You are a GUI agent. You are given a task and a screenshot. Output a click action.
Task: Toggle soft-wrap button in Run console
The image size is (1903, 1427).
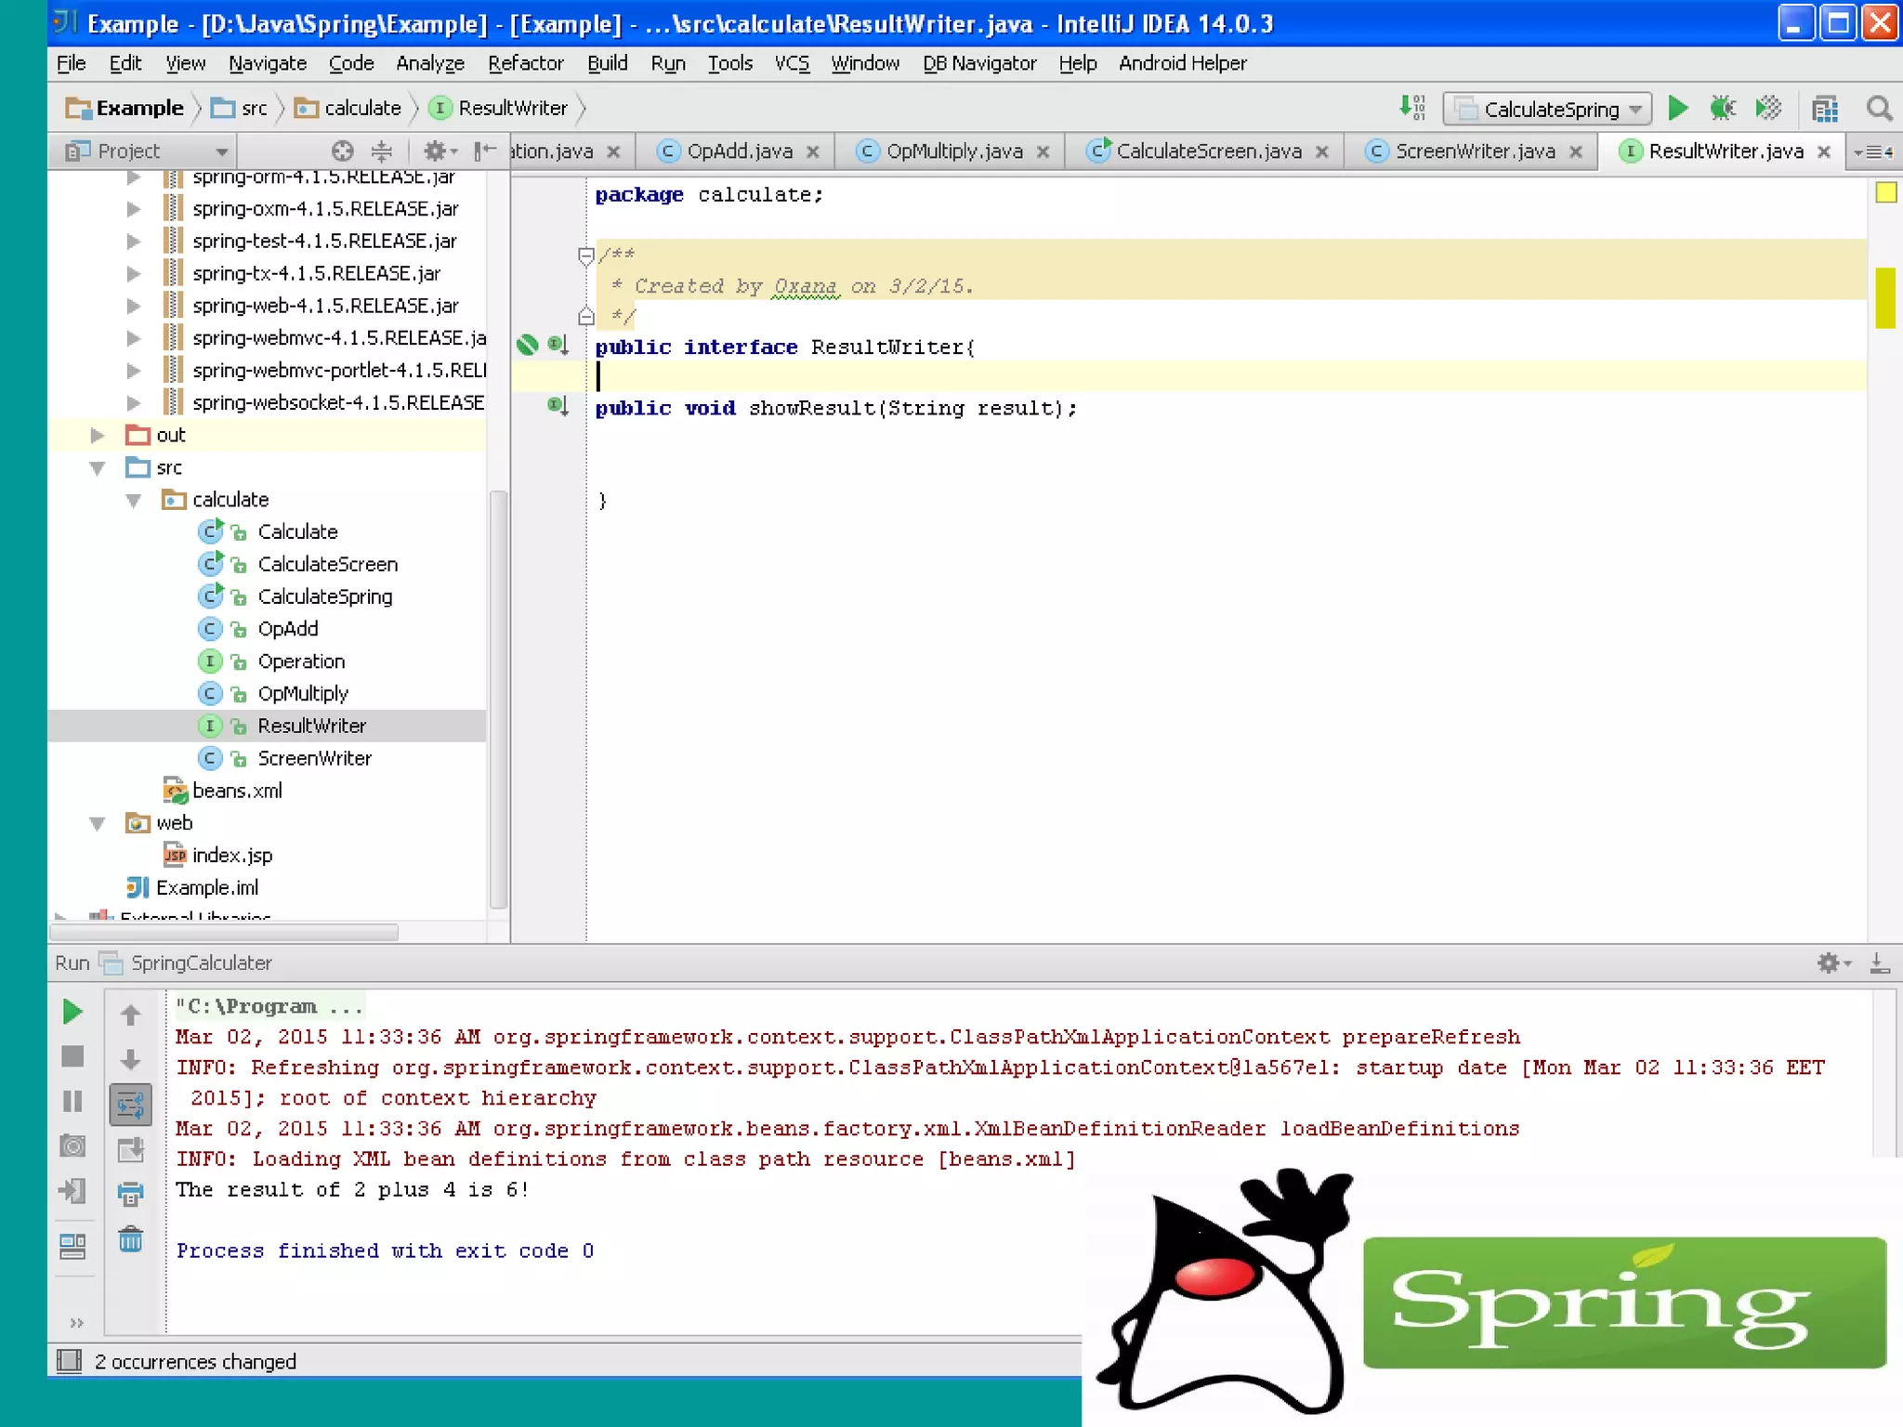[x=130, y=1105]
